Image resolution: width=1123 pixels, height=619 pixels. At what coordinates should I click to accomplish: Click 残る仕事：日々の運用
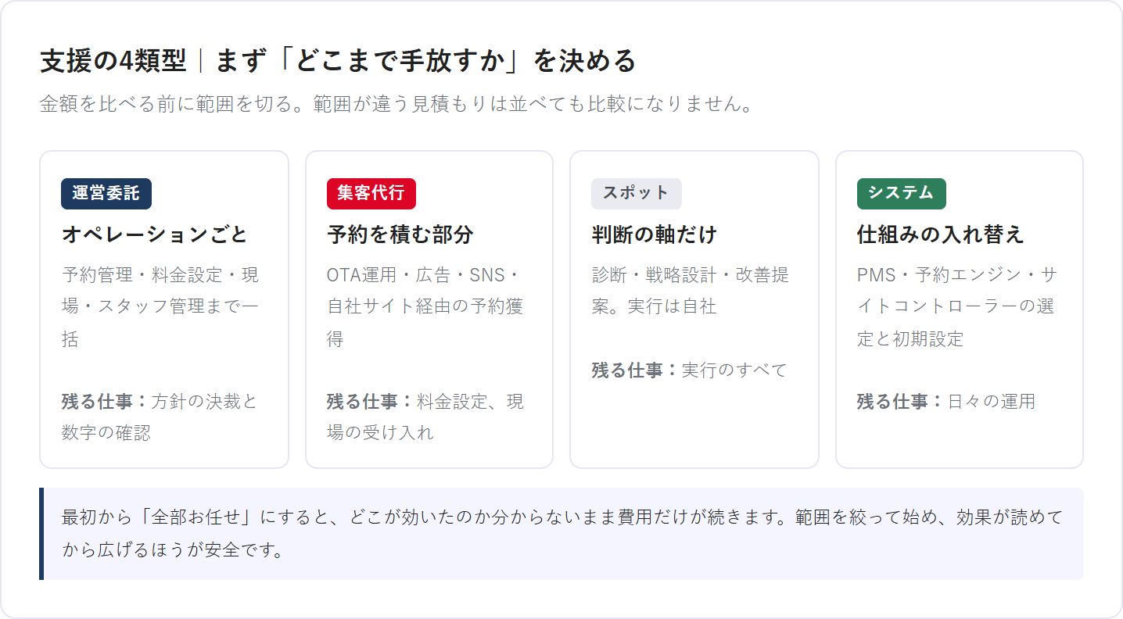click(945, 401)
